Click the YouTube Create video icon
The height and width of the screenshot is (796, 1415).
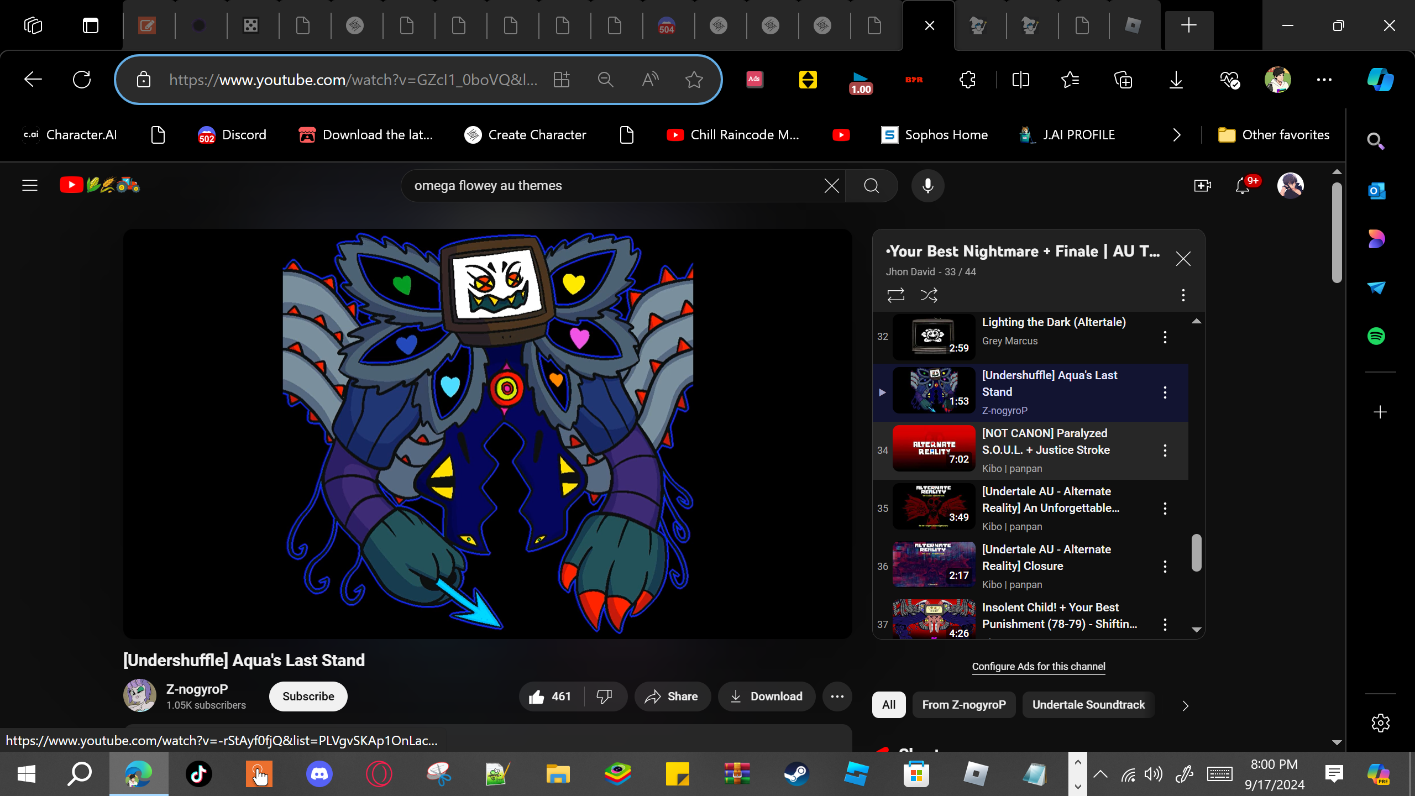(1202, 186)
